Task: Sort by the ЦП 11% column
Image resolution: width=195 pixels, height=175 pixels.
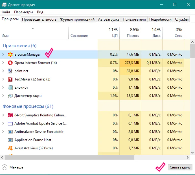Action: point(109,33)
